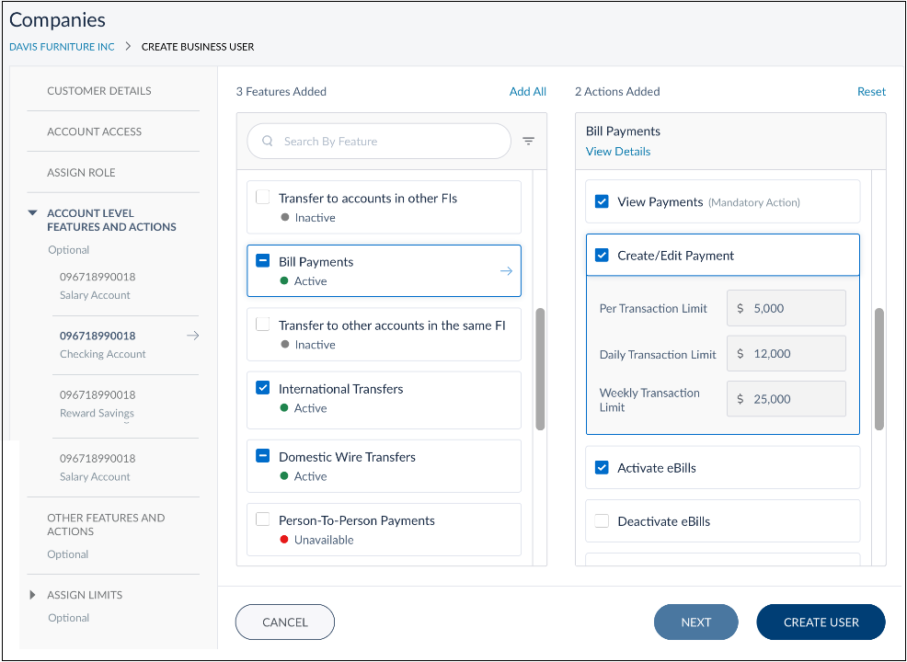Click the filter icon beside feature search
Screen dimensions: 907x662
(528, 142)
